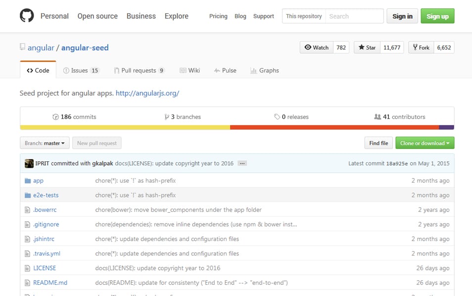Open the angular owner link
Screen dimensions: 472x296
(41, 48)
